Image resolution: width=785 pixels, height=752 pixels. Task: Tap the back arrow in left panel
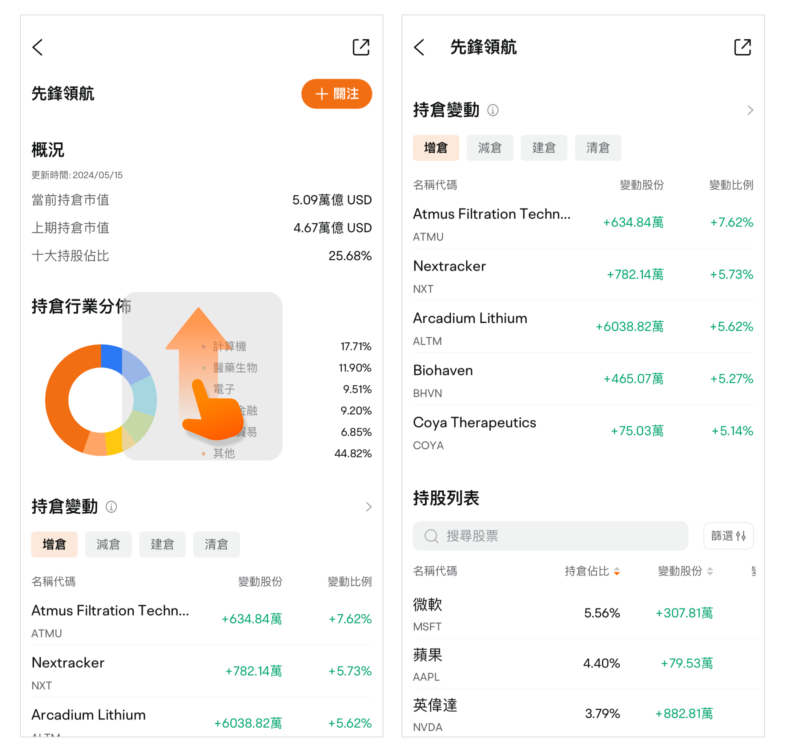tap(38, 47)
